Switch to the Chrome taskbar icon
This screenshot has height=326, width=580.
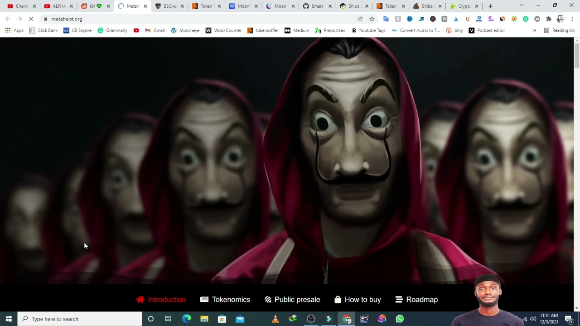[347, 319]
